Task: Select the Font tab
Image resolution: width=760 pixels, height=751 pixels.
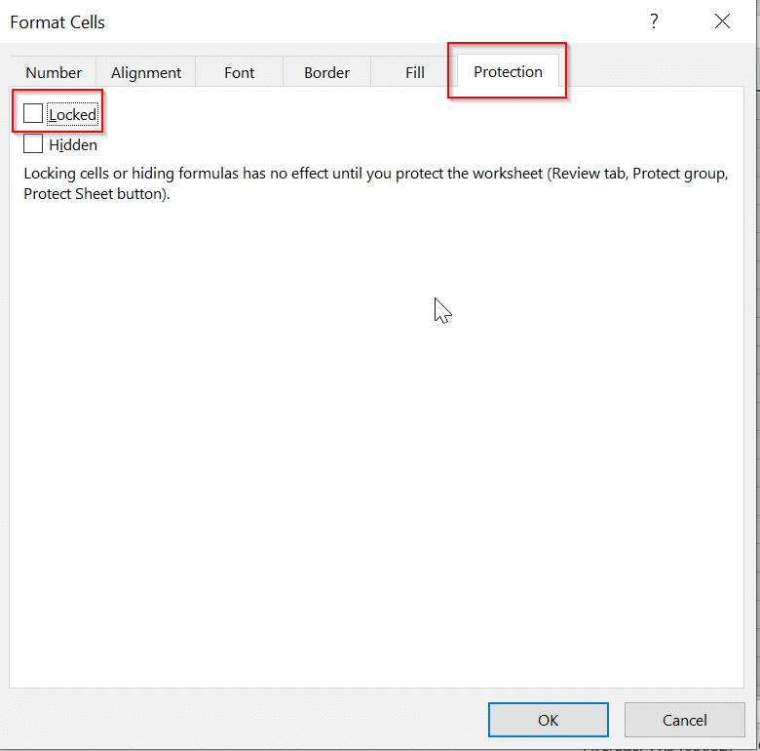Action: (239, 72)
